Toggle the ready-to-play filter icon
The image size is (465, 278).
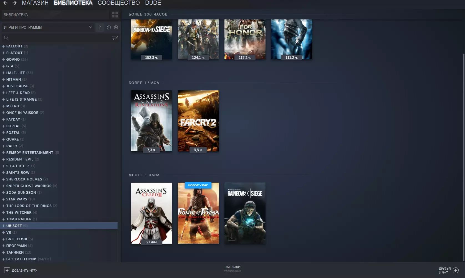click(x=116, y=27)
